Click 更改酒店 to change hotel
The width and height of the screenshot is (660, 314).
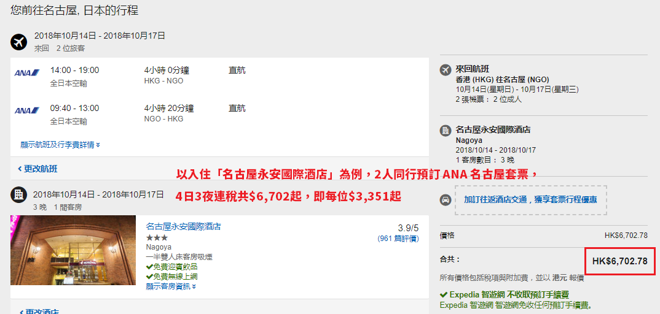(38, 311)
